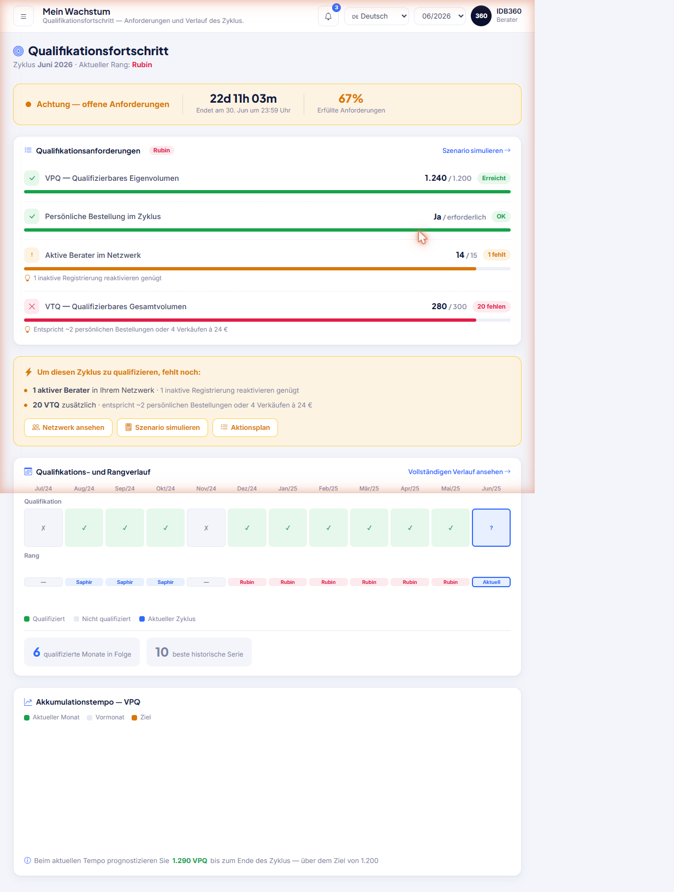Click the 1.290 VPQ forecast value

[190, 861]
